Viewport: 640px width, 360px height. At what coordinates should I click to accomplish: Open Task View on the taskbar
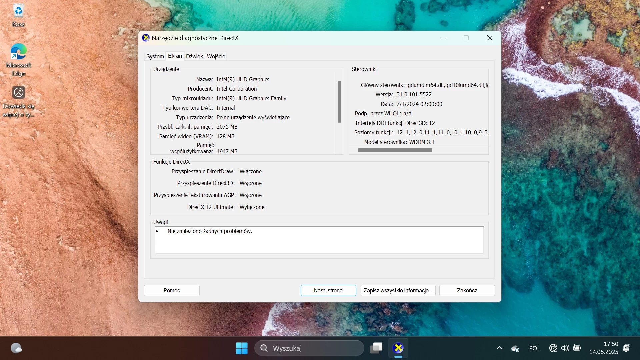point(377,348)
